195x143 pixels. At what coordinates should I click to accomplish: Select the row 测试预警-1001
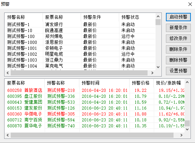tap(80, 48)
